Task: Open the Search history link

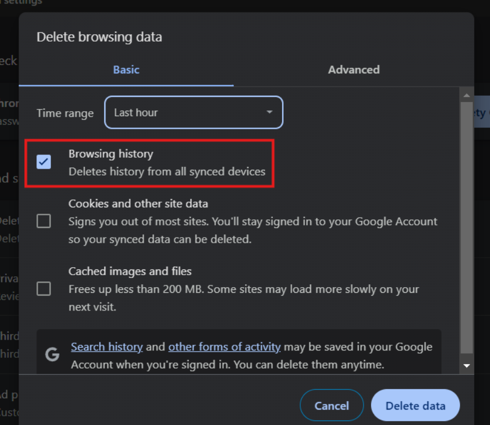Action: point(107,346)
